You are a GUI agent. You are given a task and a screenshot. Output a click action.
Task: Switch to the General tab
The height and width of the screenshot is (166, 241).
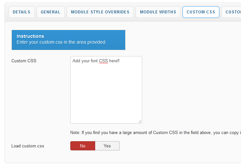[50, 12]
